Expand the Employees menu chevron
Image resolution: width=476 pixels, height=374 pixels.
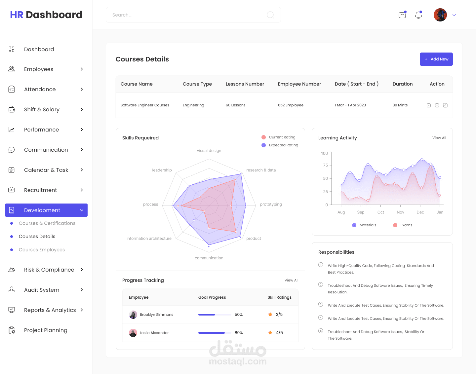pyautogui.click(x=82, y=69)
